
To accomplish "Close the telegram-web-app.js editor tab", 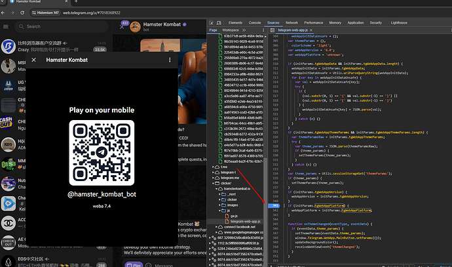I will pyautogui.click(x=311, y=30).
